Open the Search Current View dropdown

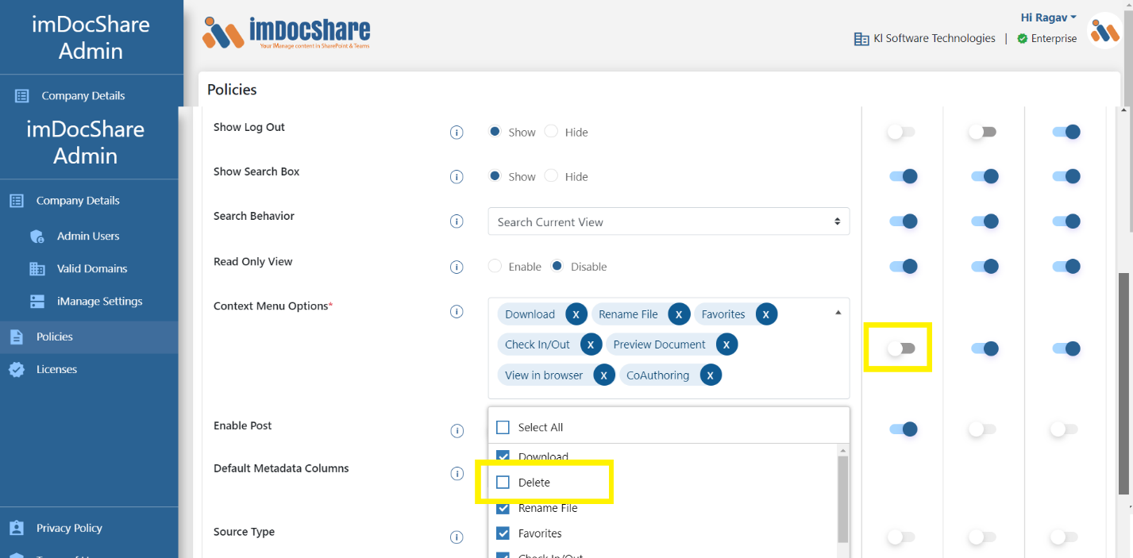pos(669,221)
